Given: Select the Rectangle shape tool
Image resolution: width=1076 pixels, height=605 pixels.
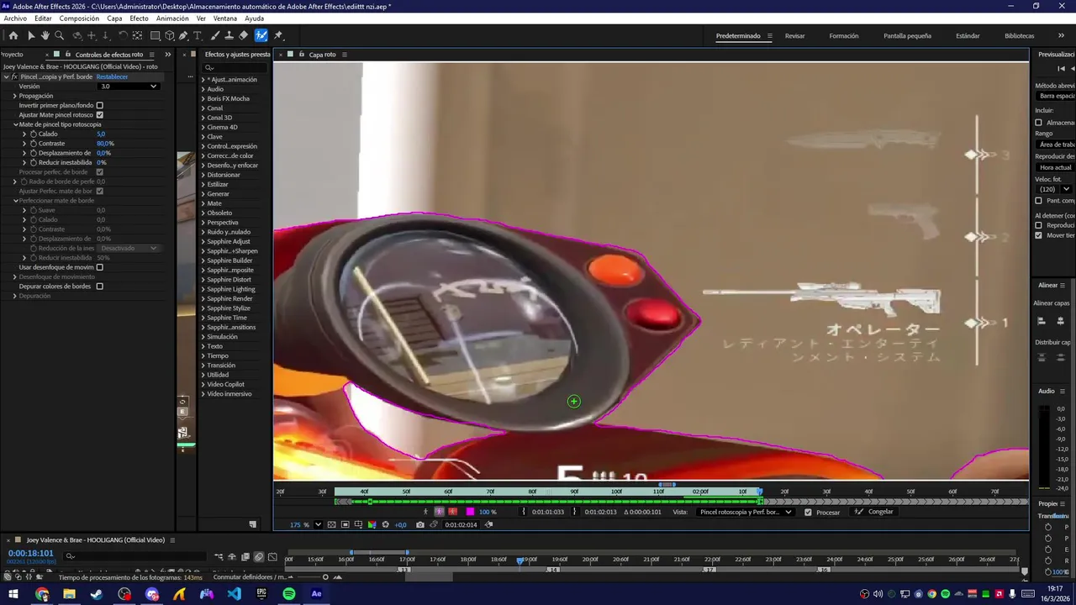Looking at the screenshot, I should coord(156,35).
